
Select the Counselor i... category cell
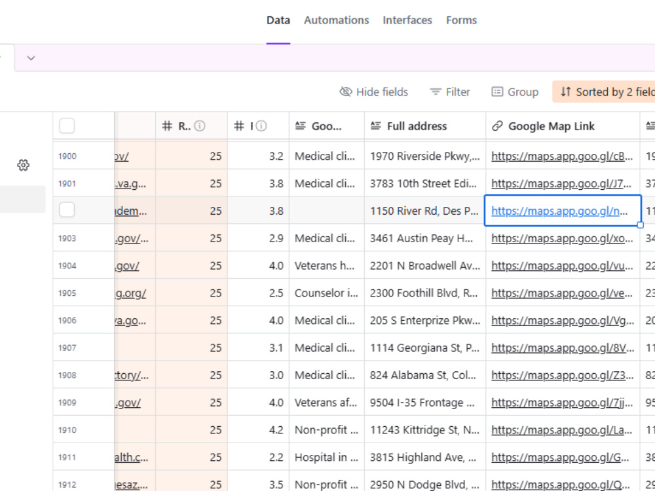(x=327, y=293)
